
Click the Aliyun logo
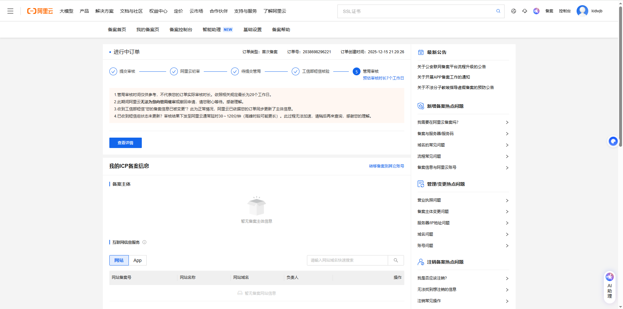[40, 11]
